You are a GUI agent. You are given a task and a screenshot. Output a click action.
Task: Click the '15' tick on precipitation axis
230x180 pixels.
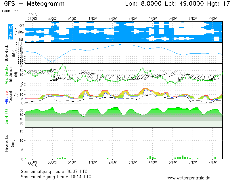click(x=22, y=131)
